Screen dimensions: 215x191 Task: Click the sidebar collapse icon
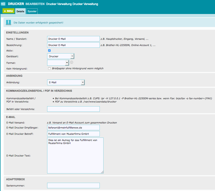click(x=3, y=4)
